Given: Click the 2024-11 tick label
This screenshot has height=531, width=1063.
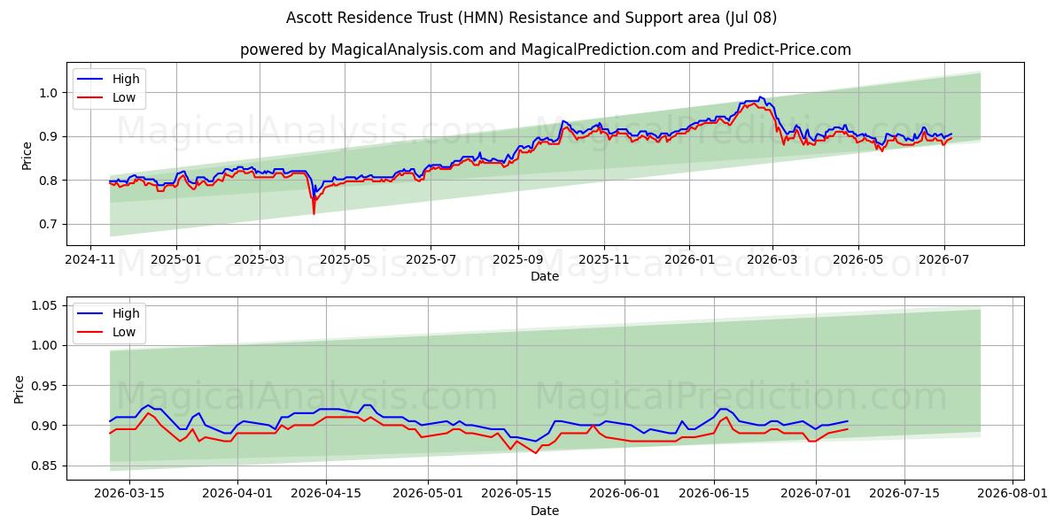Looking at the screenshot, I should click(90, 259).
